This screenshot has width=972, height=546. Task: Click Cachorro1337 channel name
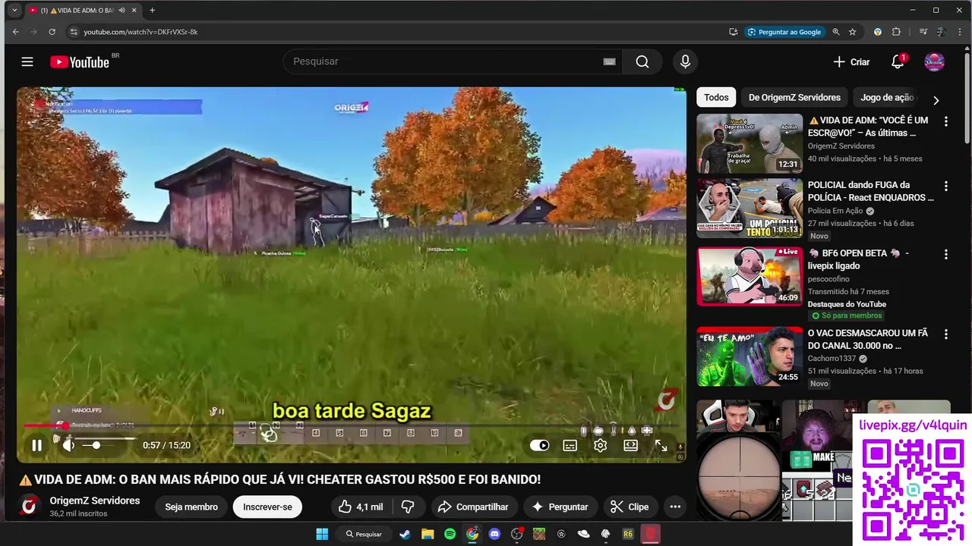point(832,359)
